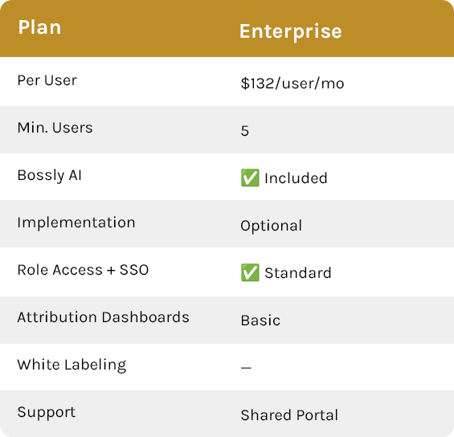Click the Included text
Screen dimensions: 454x437
(296, 178)
